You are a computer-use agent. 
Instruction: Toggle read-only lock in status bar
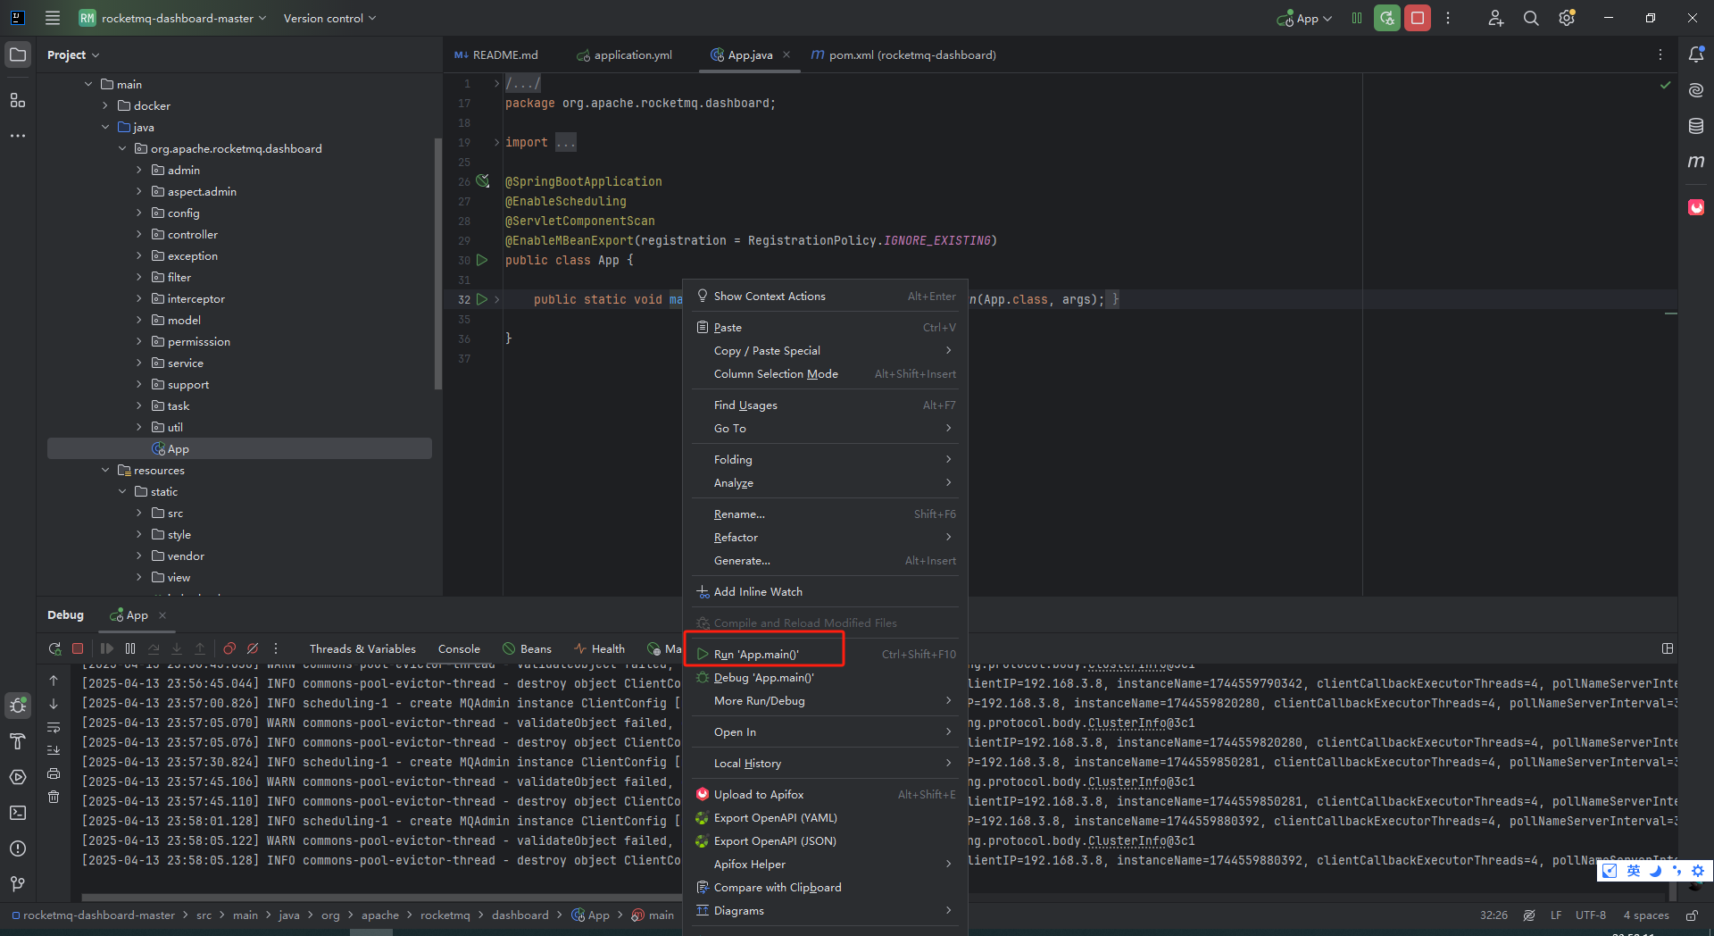pyautogui.click(x=1692, y=915)
